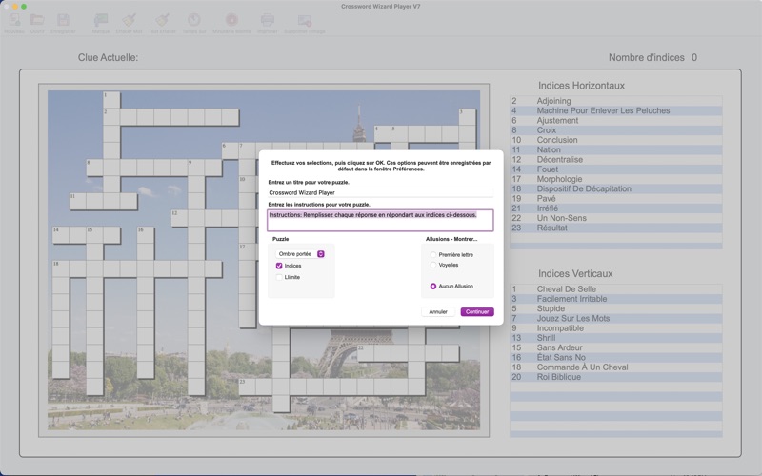This screenshot has height=476, width=762.
Task: Select vertical clue 9 Incompatible
Action: click(x=615, y=328)
